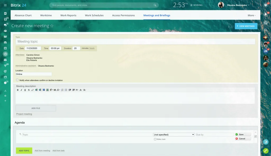Insert a numbered list in the description
The image size is (271, 156).
pyautogui.click(x=62, y=90)
